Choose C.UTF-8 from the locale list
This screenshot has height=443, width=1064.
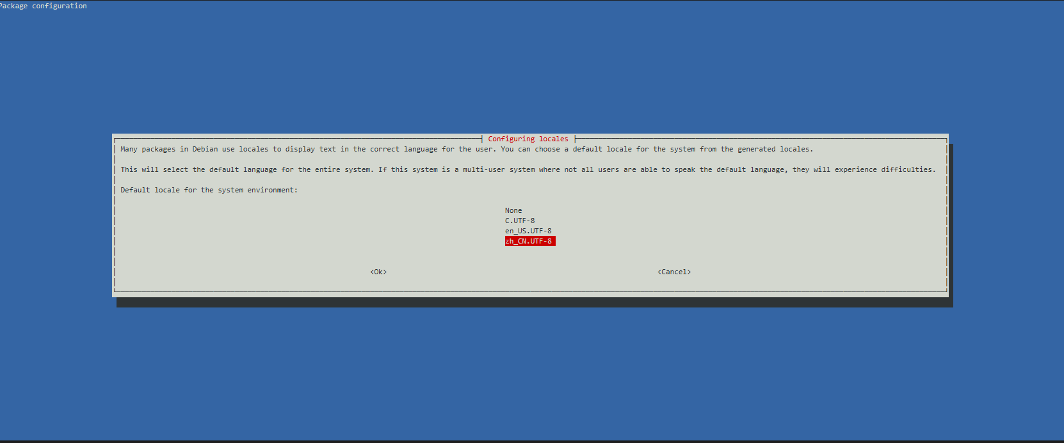tap(519, 221)
